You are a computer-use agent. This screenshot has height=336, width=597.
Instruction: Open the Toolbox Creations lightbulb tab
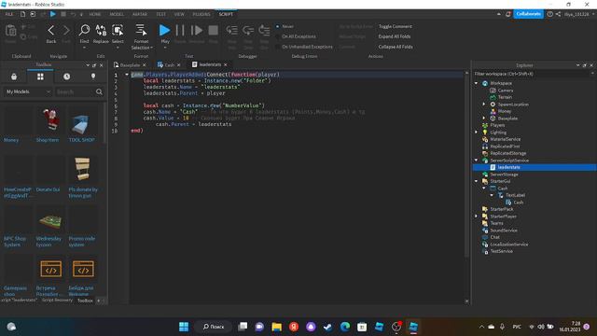(x=93, y=77)
